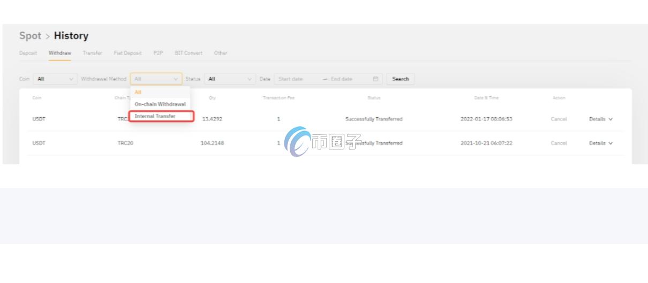Click the calendar icon in the date field
The height and width of the screenshot is (283, 648).
375,79
